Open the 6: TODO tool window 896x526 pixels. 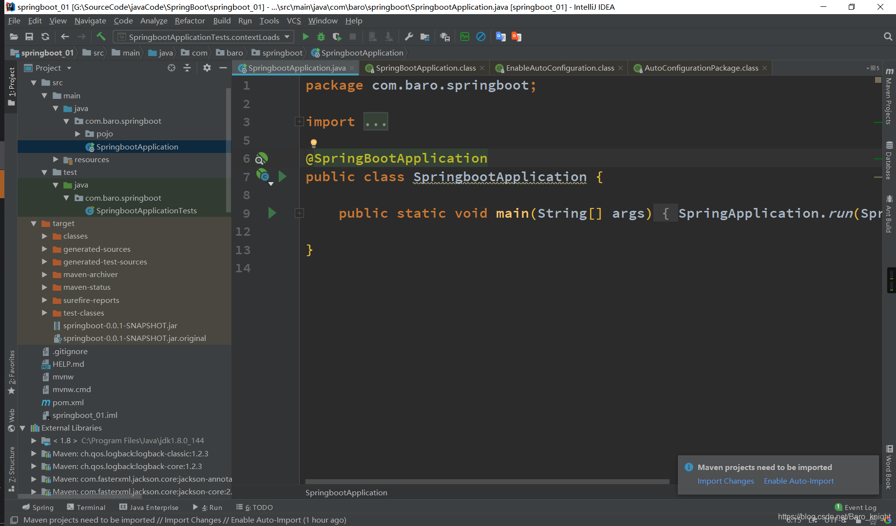pyautogui.click(x=254, y=507)
